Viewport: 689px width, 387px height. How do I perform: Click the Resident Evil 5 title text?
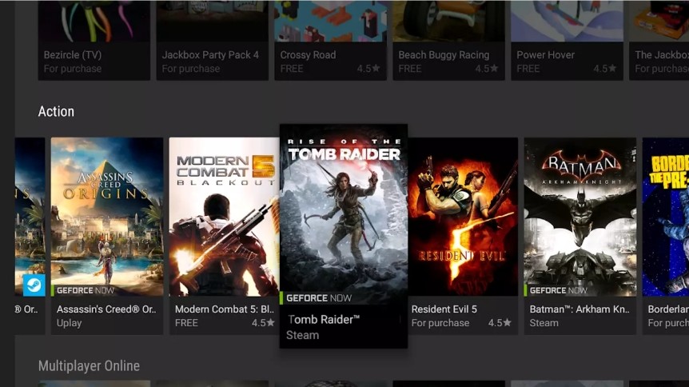pyautogui.click(x=444, y=309)
